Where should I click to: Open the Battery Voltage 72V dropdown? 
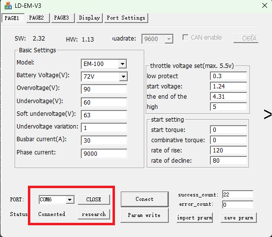point(123,77)
